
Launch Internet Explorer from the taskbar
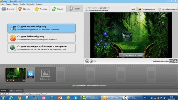pos(11,98)
